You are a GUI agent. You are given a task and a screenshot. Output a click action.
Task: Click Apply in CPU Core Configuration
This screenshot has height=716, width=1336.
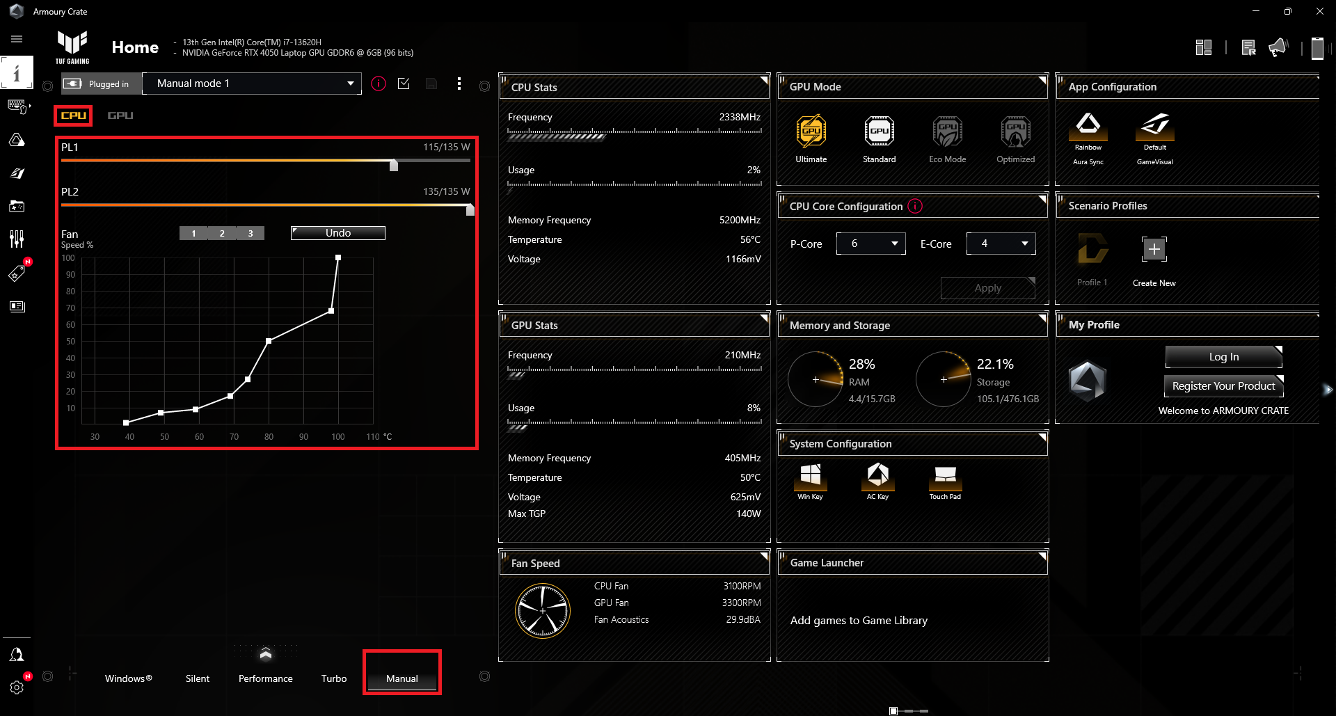pos(988,288)
